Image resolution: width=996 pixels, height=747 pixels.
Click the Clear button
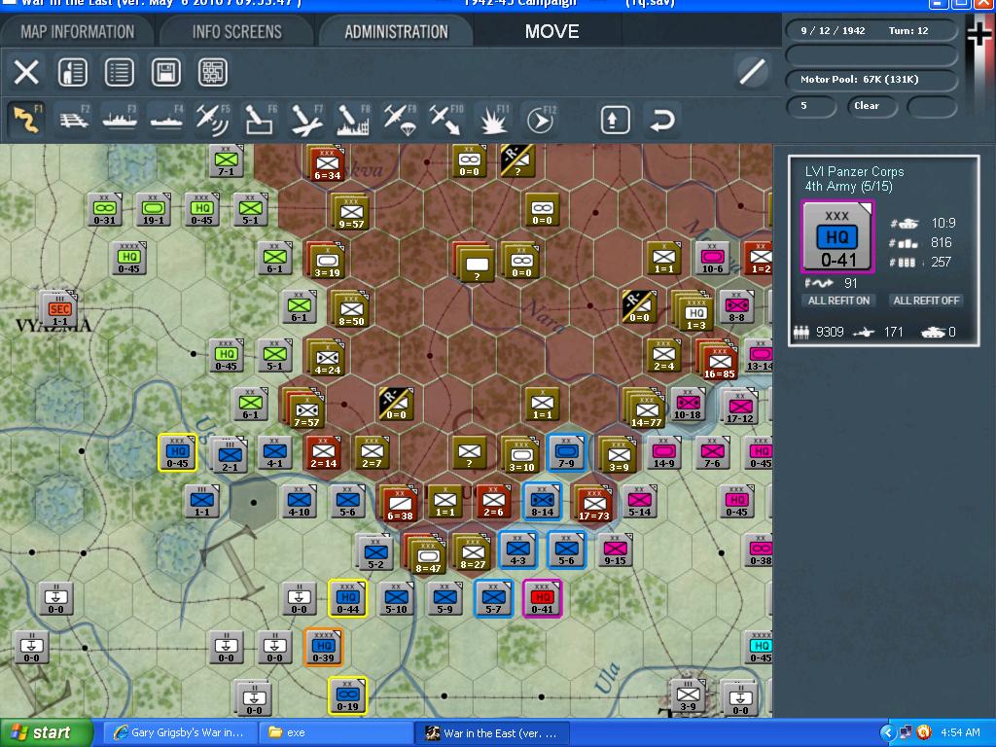click(871, 106)
